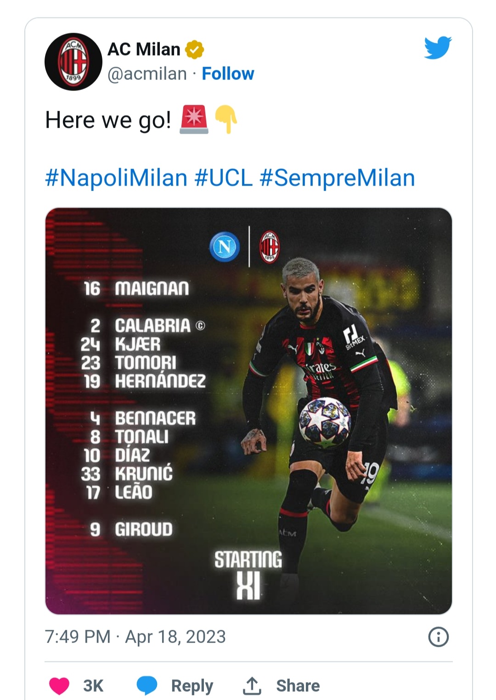496x700 pixels.
Task: Click the share upload icon
Action: pos(252,686)
